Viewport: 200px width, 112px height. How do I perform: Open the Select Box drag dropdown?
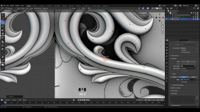pyautogui.click(x=31, y=11)
